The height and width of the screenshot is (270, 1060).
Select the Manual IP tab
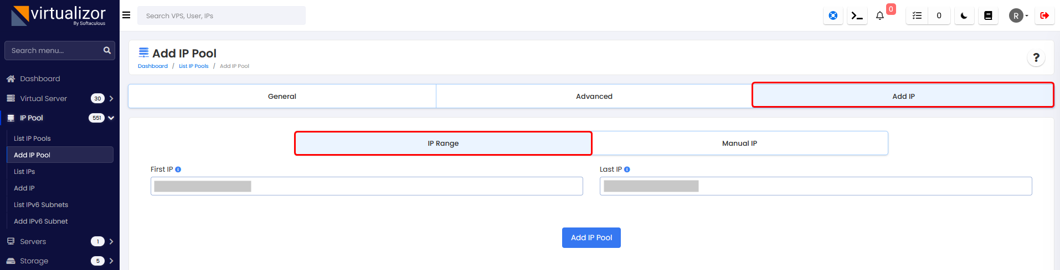[x=739, y=143]
